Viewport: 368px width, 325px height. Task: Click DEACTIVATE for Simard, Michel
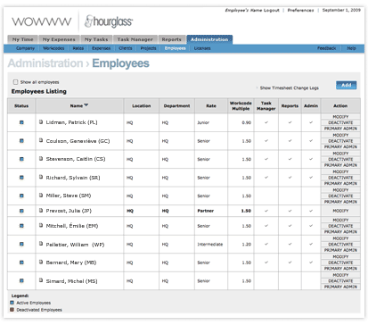(340, 280)
